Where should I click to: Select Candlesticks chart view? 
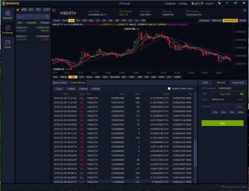pos(230,20)
